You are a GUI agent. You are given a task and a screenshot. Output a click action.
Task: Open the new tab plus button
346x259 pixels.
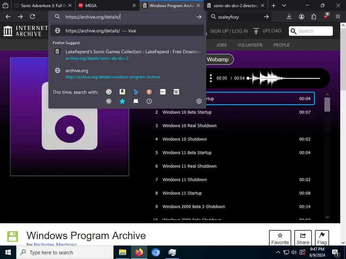(273, 5)
